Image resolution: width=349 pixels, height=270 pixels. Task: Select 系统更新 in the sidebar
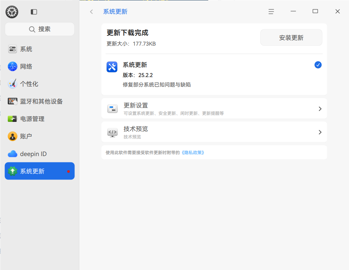[39, 171]
